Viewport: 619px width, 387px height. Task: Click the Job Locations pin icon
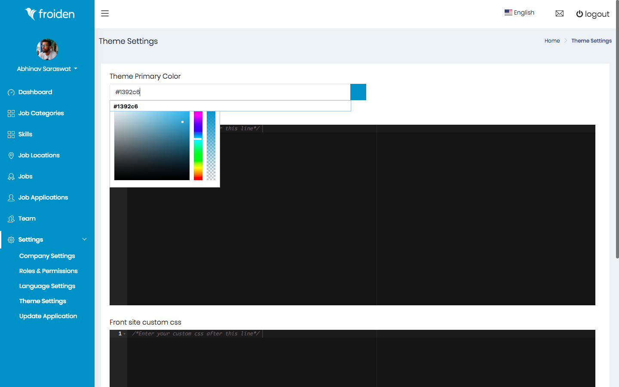(11, 156)
